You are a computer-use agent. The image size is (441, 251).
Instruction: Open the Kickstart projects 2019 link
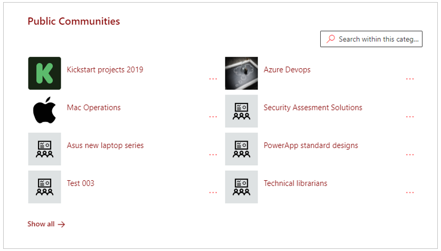105,70
